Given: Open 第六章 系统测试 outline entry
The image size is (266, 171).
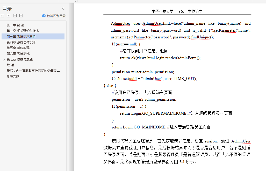Looking at the screenshot, I should [18, 53].
